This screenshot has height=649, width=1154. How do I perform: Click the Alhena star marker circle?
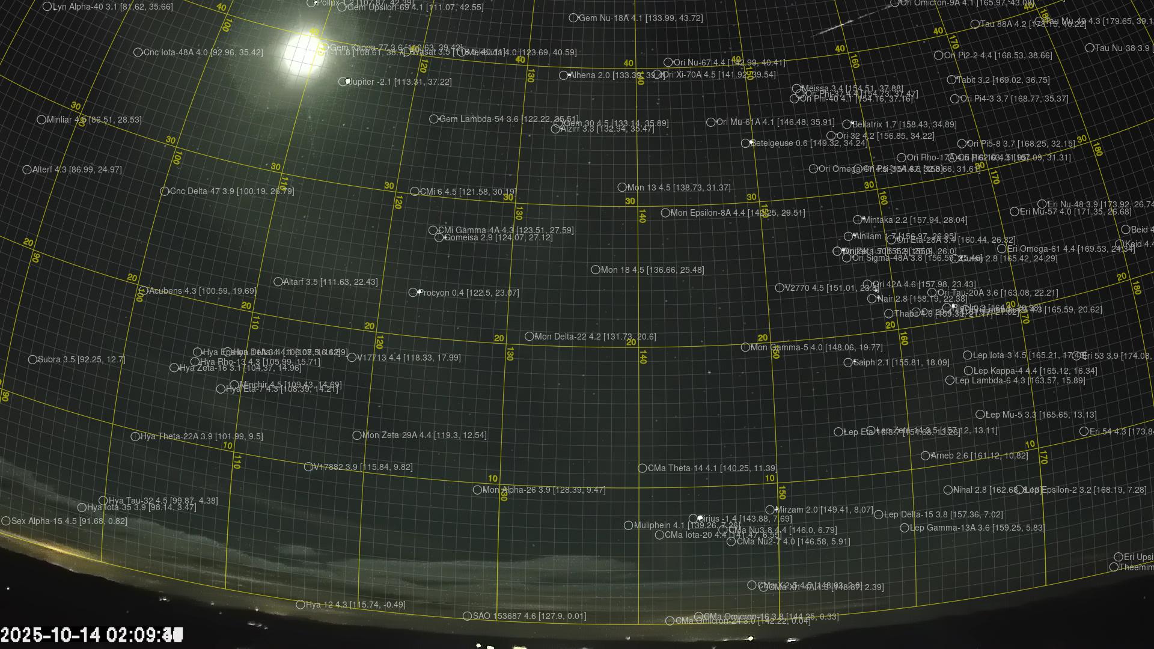pyautogui.click(x=563, y=76)
